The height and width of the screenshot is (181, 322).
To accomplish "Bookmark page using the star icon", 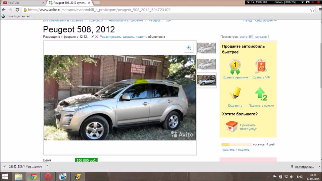I will 312,10.
